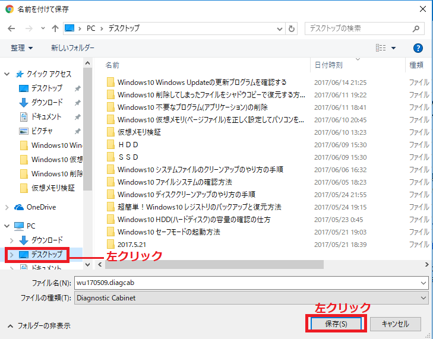Open the help question mark icon
The height and width of the screenshot is (339, 433).
[x=418, y=47]
